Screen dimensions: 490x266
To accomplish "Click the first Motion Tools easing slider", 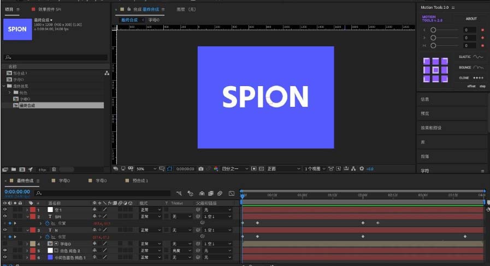I will pyautogui.click(x=433, y=30).
